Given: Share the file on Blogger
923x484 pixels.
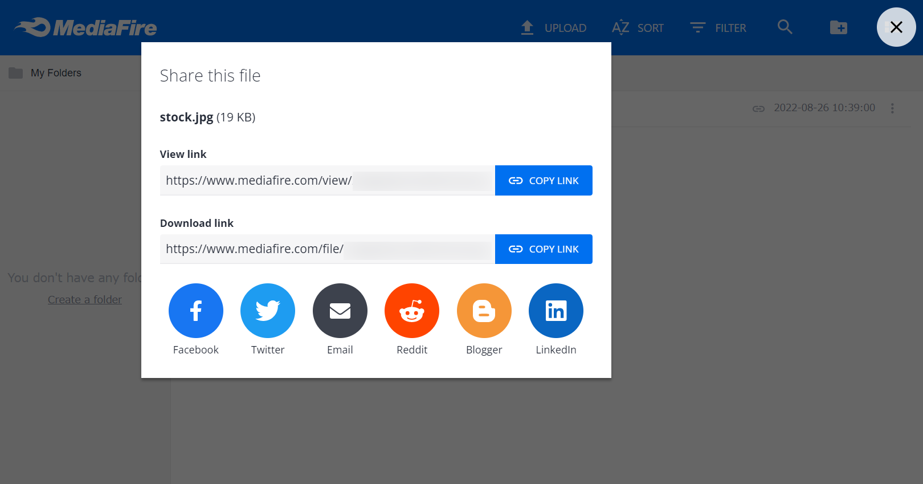Looking at the screenshot, I should click(484, 311).
